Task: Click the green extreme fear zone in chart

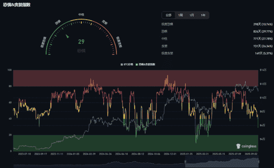Action: tap(136, 143)
